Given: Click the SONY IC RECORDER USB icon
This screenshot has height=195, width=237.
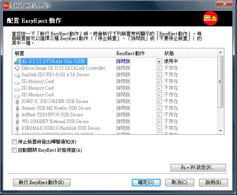Looking at the screenshot, I should point(17,101).
